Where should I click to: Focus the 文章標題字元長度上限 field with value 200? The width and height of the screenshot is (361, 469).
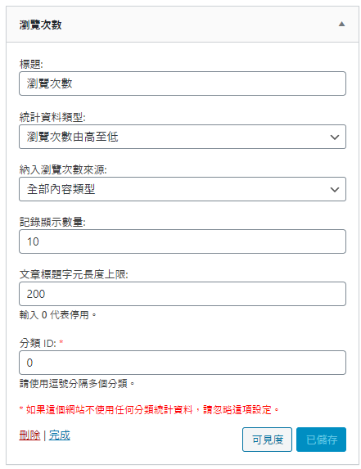[183, 294]
